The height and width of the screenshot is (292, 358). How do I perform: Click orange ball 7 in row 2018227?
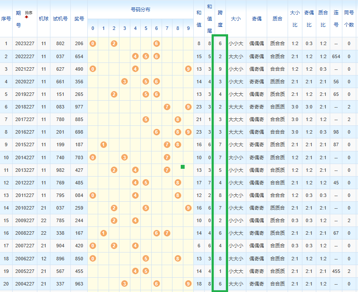coord(167,107)
